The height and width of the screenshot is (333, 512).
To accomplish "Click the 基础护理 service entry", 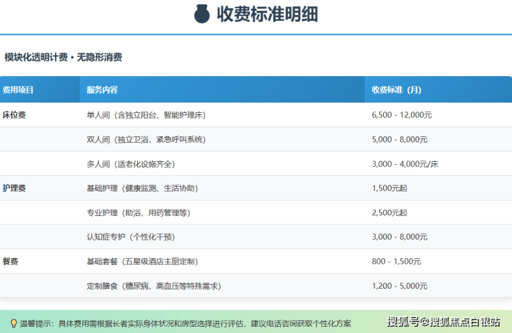I will coord(134,188).
